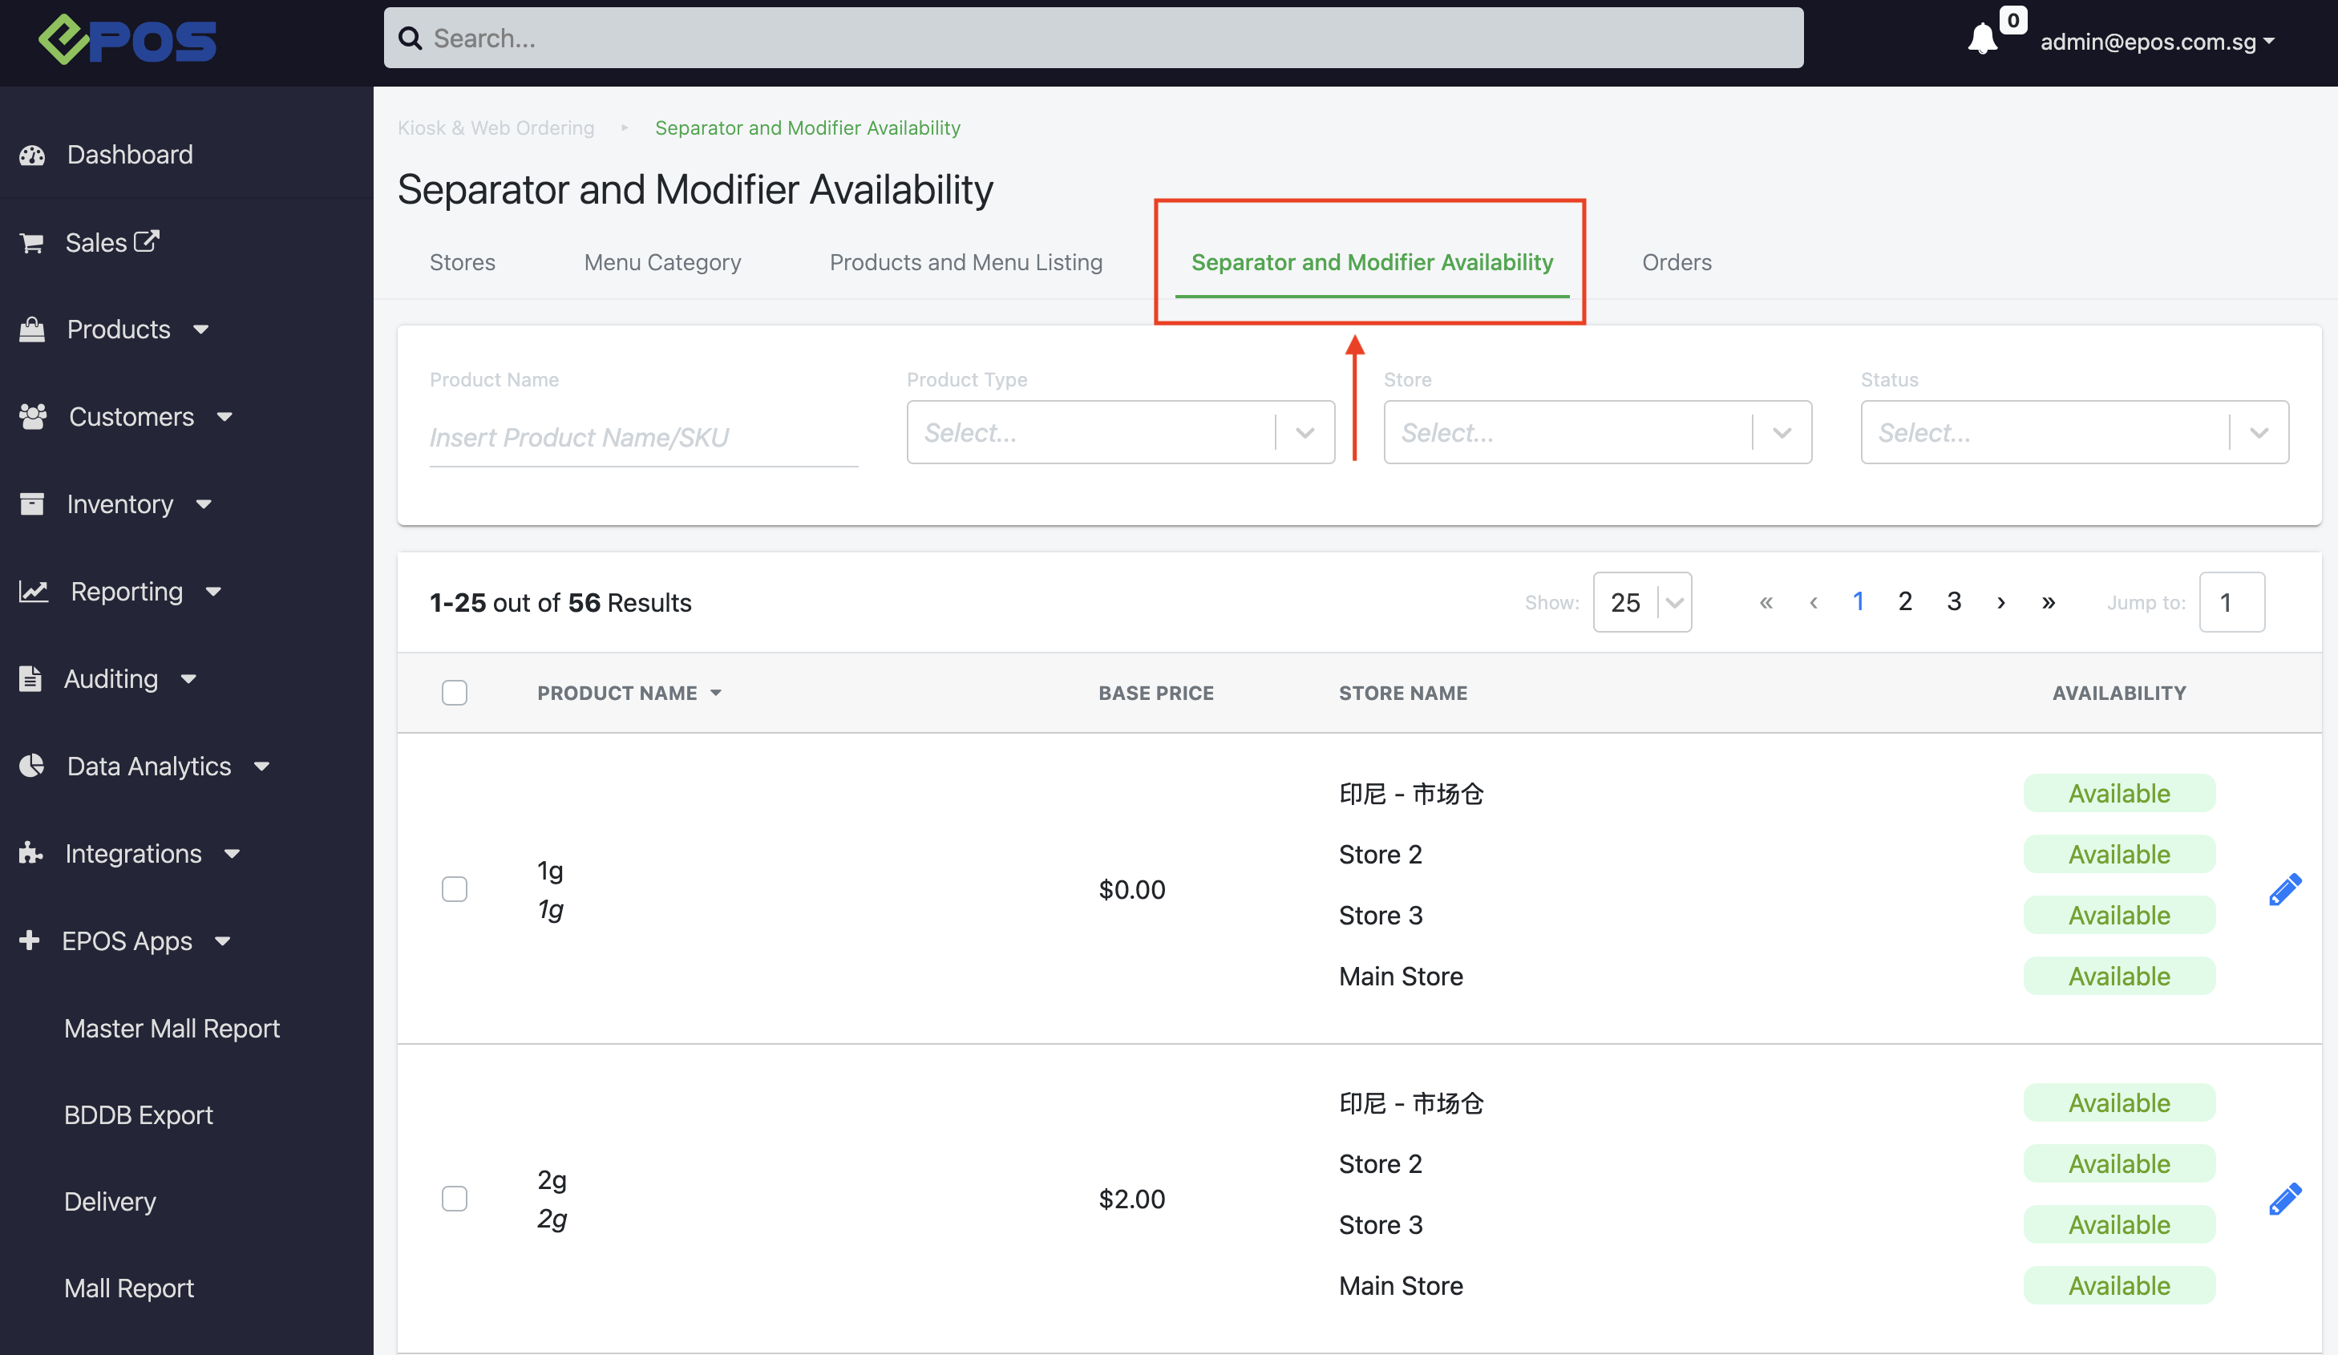Open the admin@epos.com.sg account menu
Screen dimensions: 2338x1355
point(2157,42)
